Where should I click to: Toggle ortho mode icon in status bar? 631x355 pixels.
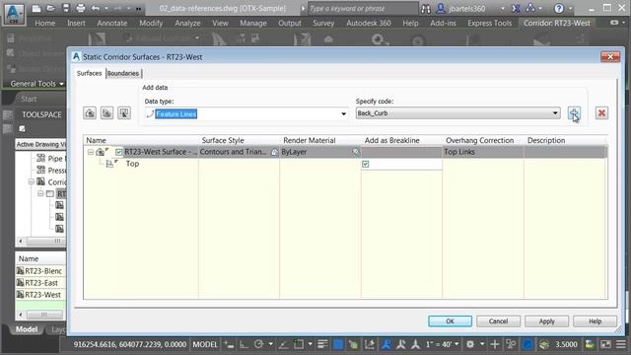244,344
